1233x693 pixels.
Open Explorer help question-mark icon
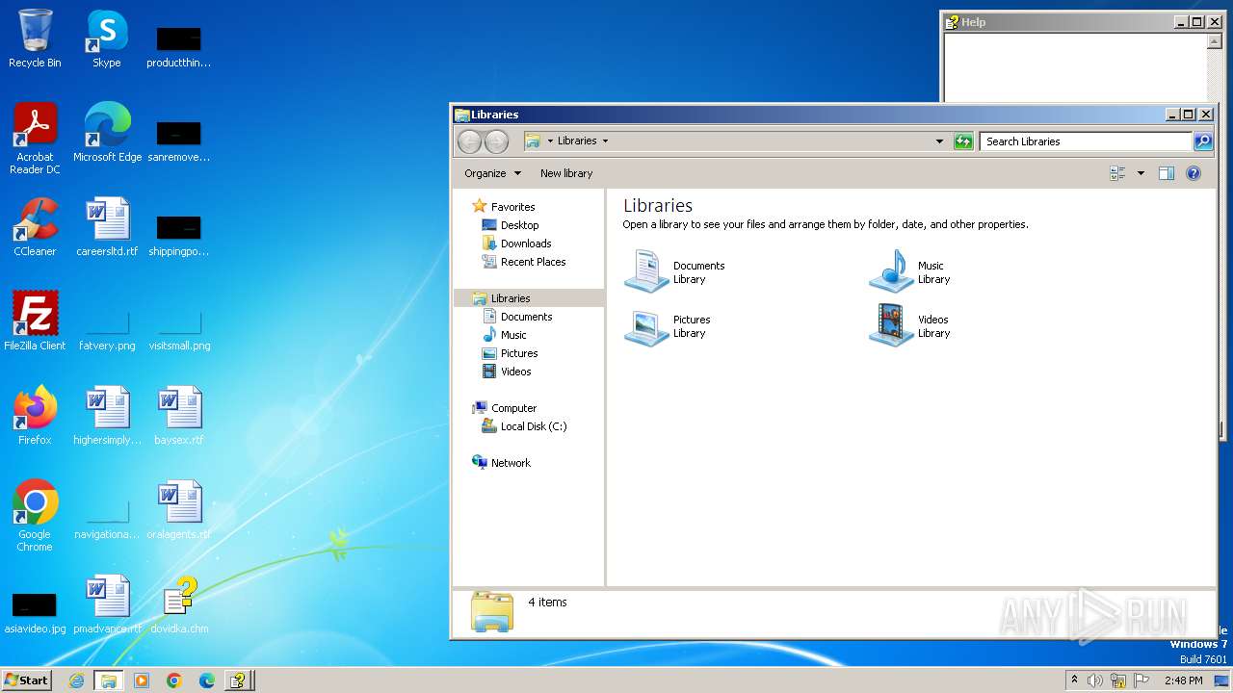(x=1194, y=173)
